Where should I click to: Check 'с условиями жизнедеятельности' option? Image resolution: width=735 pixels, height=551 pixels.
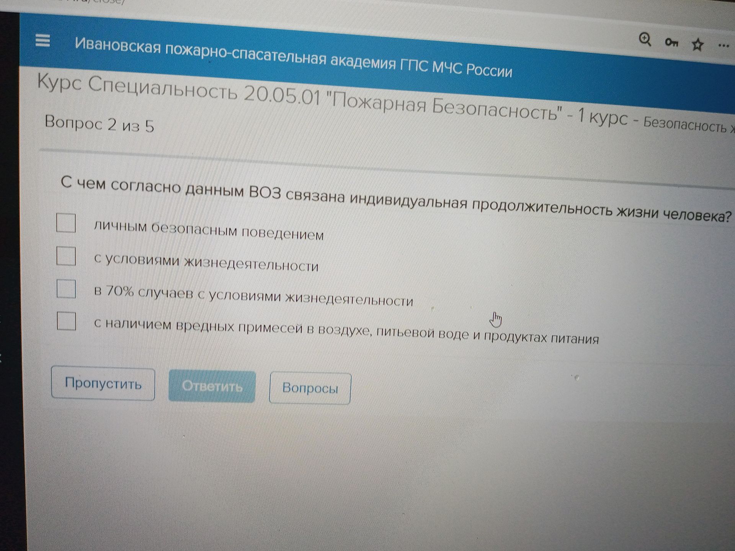66,256
